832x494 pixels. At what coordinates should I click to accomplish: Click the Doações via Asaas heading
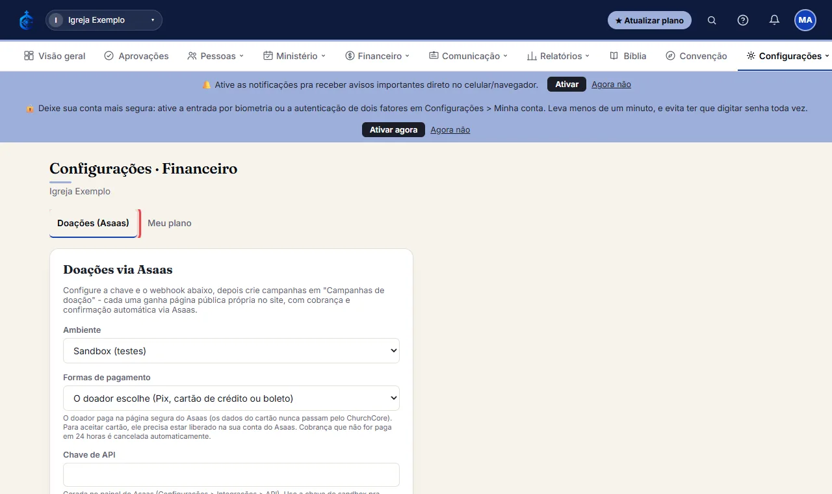pos(118,270)
